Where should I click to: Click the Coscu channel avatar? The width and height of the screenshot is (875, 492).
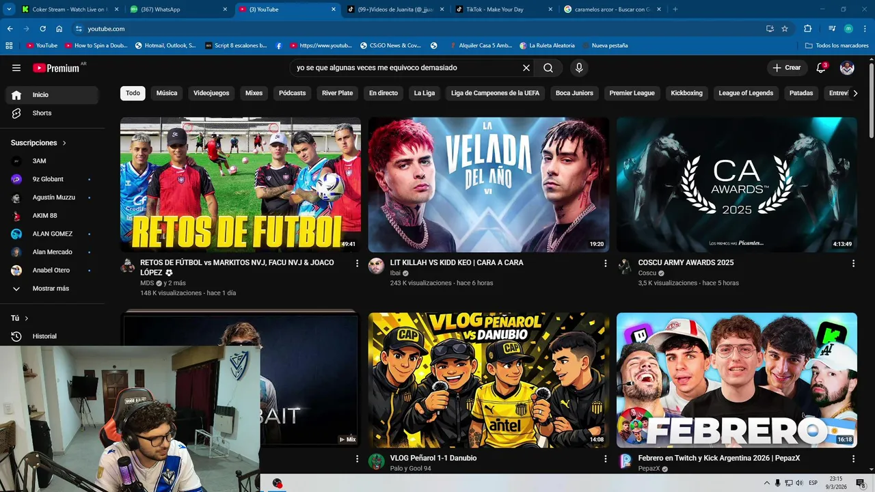pos(625,266)
